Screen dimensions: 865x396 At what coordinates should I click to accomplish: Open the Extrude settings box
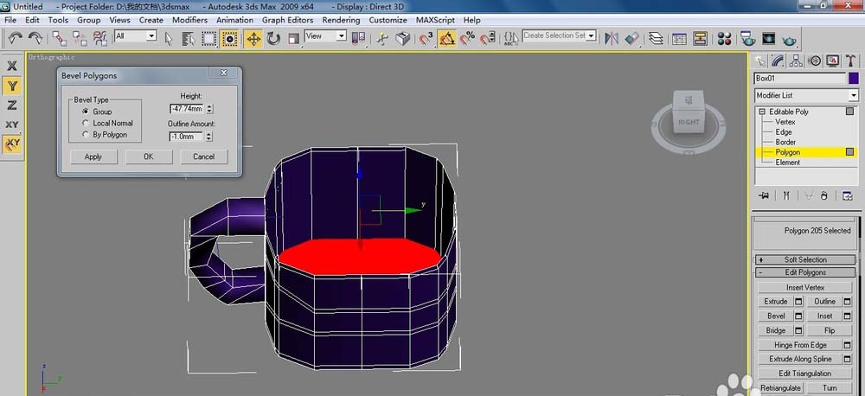point(798,302)
